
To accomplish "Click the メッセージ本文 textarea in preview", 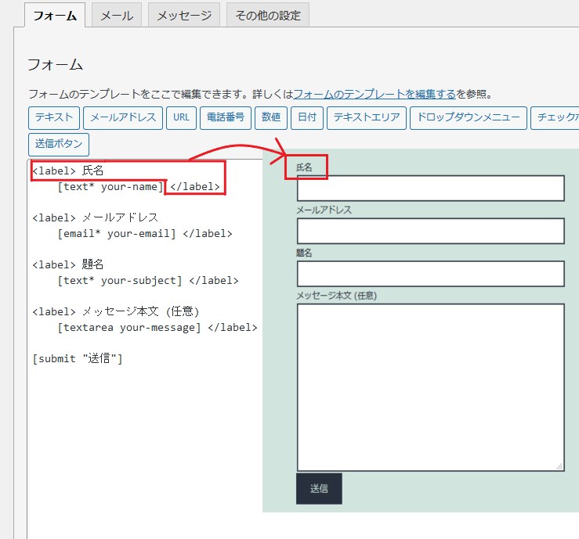I will pos(430,387).
